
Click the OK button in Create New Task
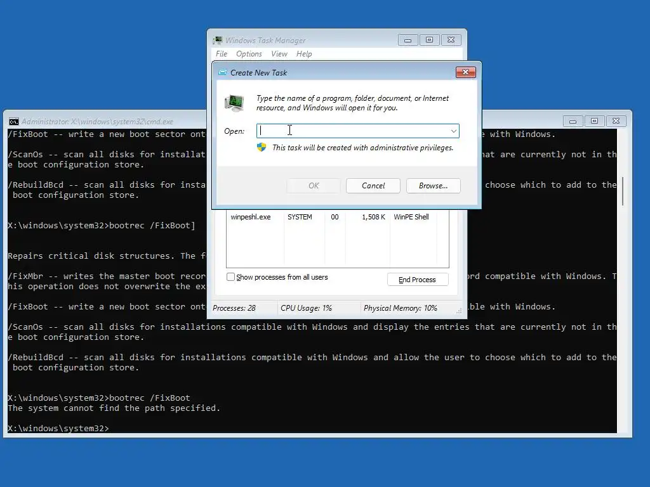[x=314, y=186]
